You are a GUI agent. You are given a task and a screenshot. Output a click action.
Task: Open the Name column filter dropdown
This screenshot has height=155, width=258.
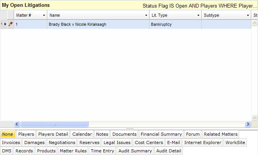(146, 15)
